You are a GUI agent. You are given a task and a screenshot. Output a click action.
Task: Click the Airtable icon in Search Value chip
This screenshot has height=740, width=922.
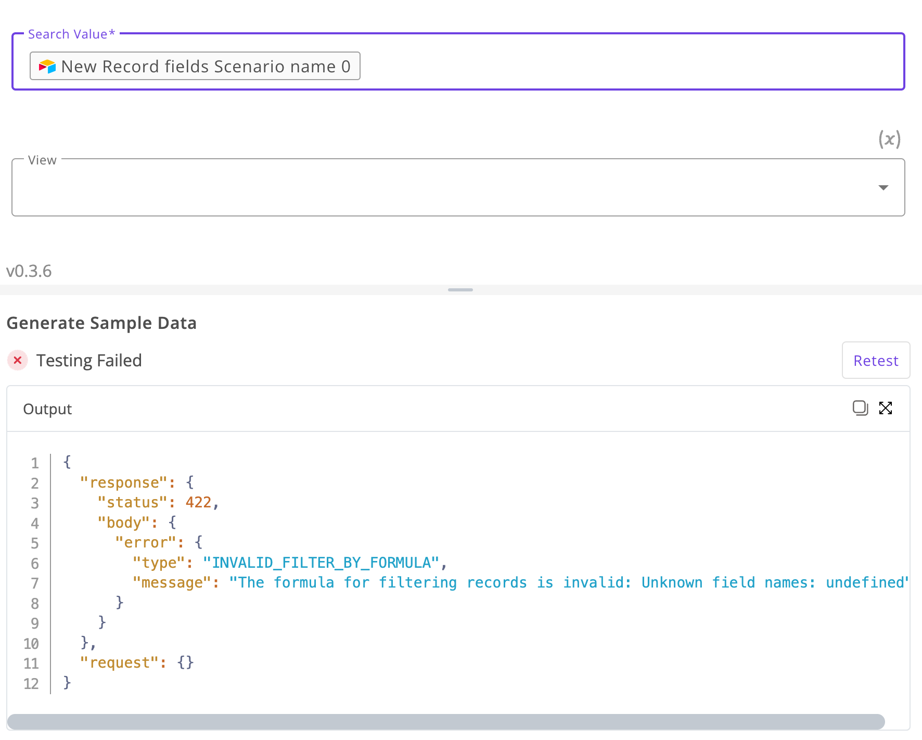(47, 67)
